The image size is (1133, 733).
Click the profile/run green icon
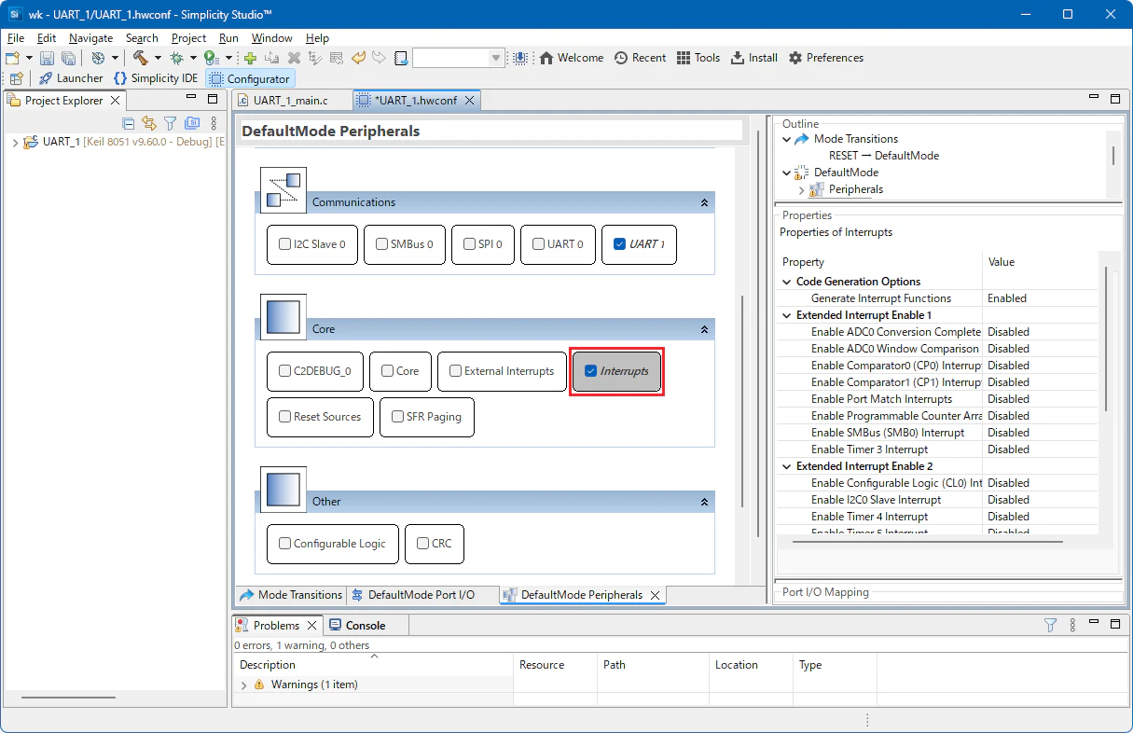point(211,58)
